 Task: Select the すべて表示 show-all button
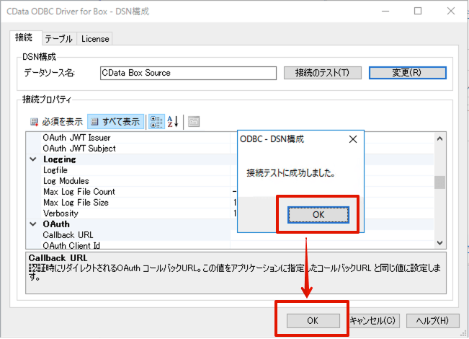pos(115,122)
